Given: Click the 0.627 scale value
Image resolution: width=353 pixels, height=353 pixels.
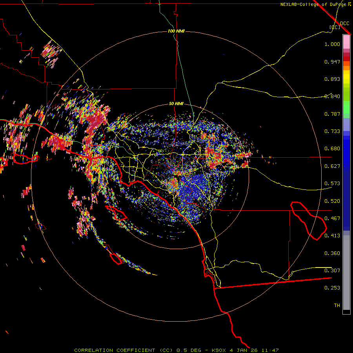Looking at the screenshot, I should (x=332, y=166).
